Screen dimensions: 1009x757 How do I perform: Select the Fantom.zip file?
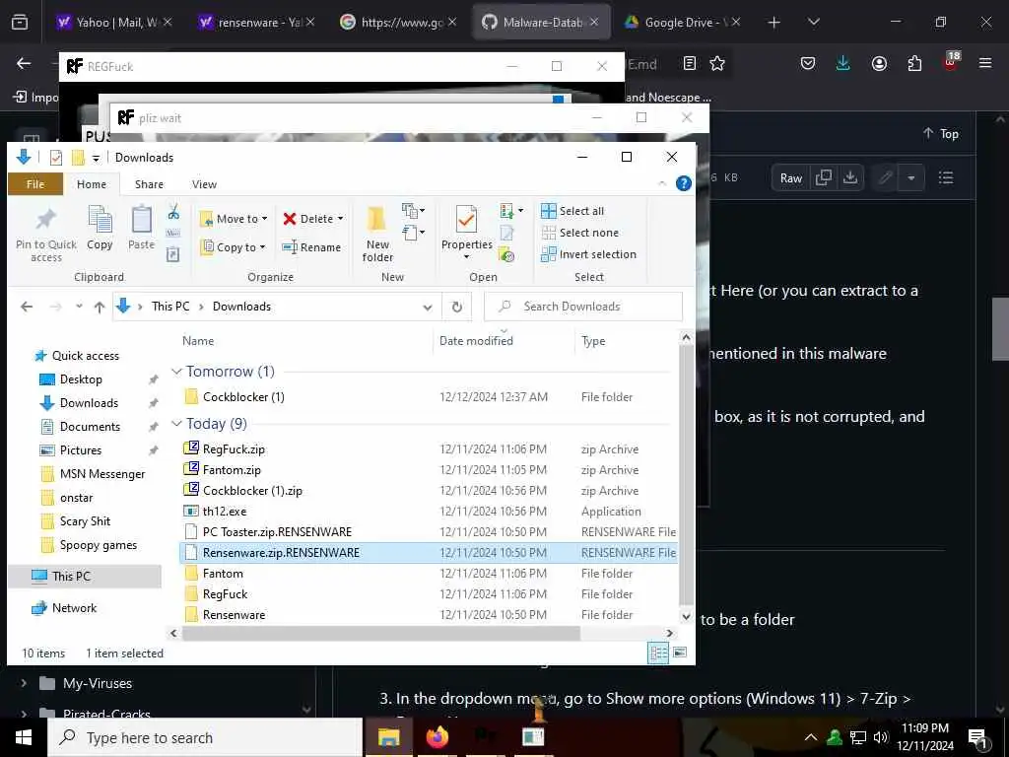[x=232, y=470]
